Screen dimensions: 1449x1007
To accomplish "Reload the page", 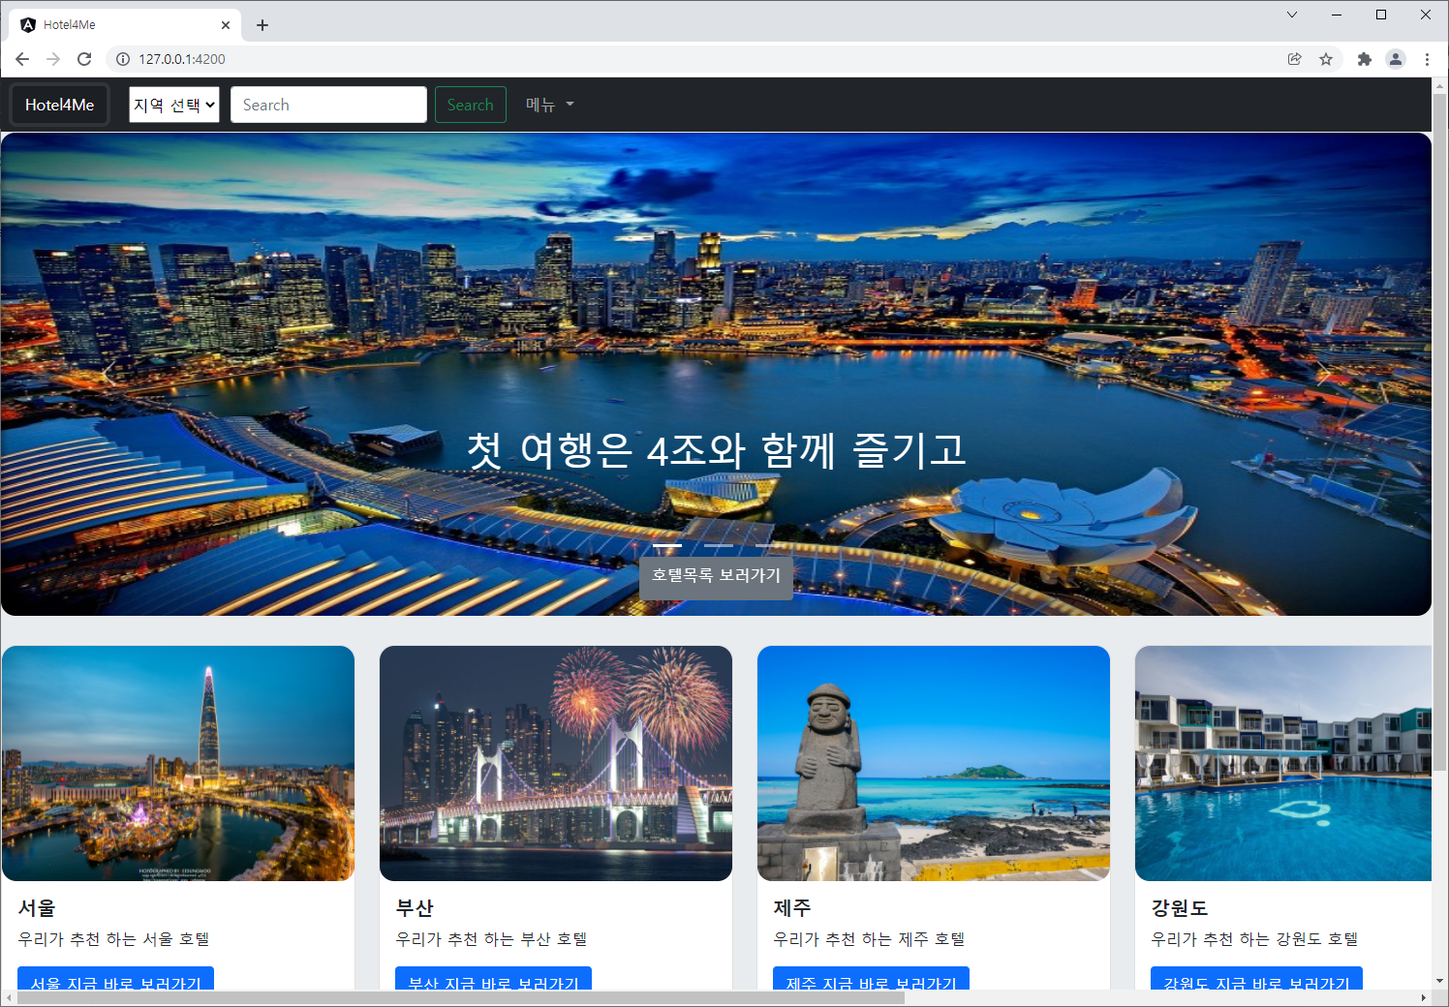I will tap(84, 59).
